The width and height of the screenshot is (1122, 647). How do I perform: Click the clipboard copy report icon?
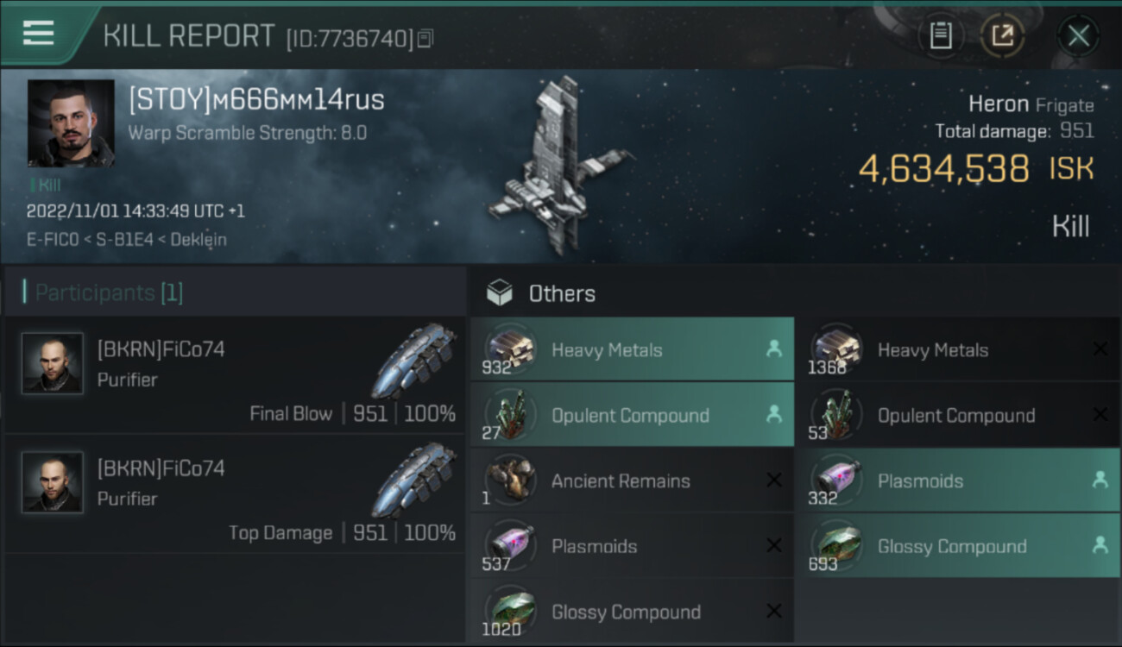click(x=941, y=35)
